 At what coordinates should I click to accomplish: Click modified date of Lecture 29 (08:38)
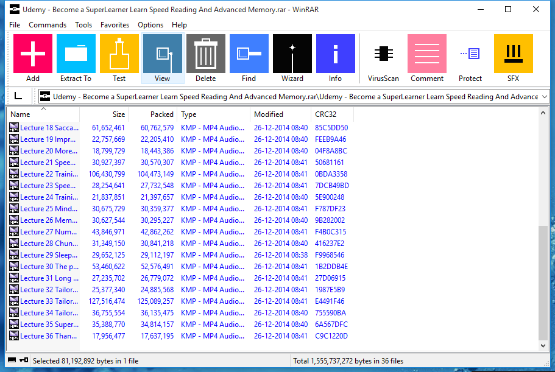[281, 255]
